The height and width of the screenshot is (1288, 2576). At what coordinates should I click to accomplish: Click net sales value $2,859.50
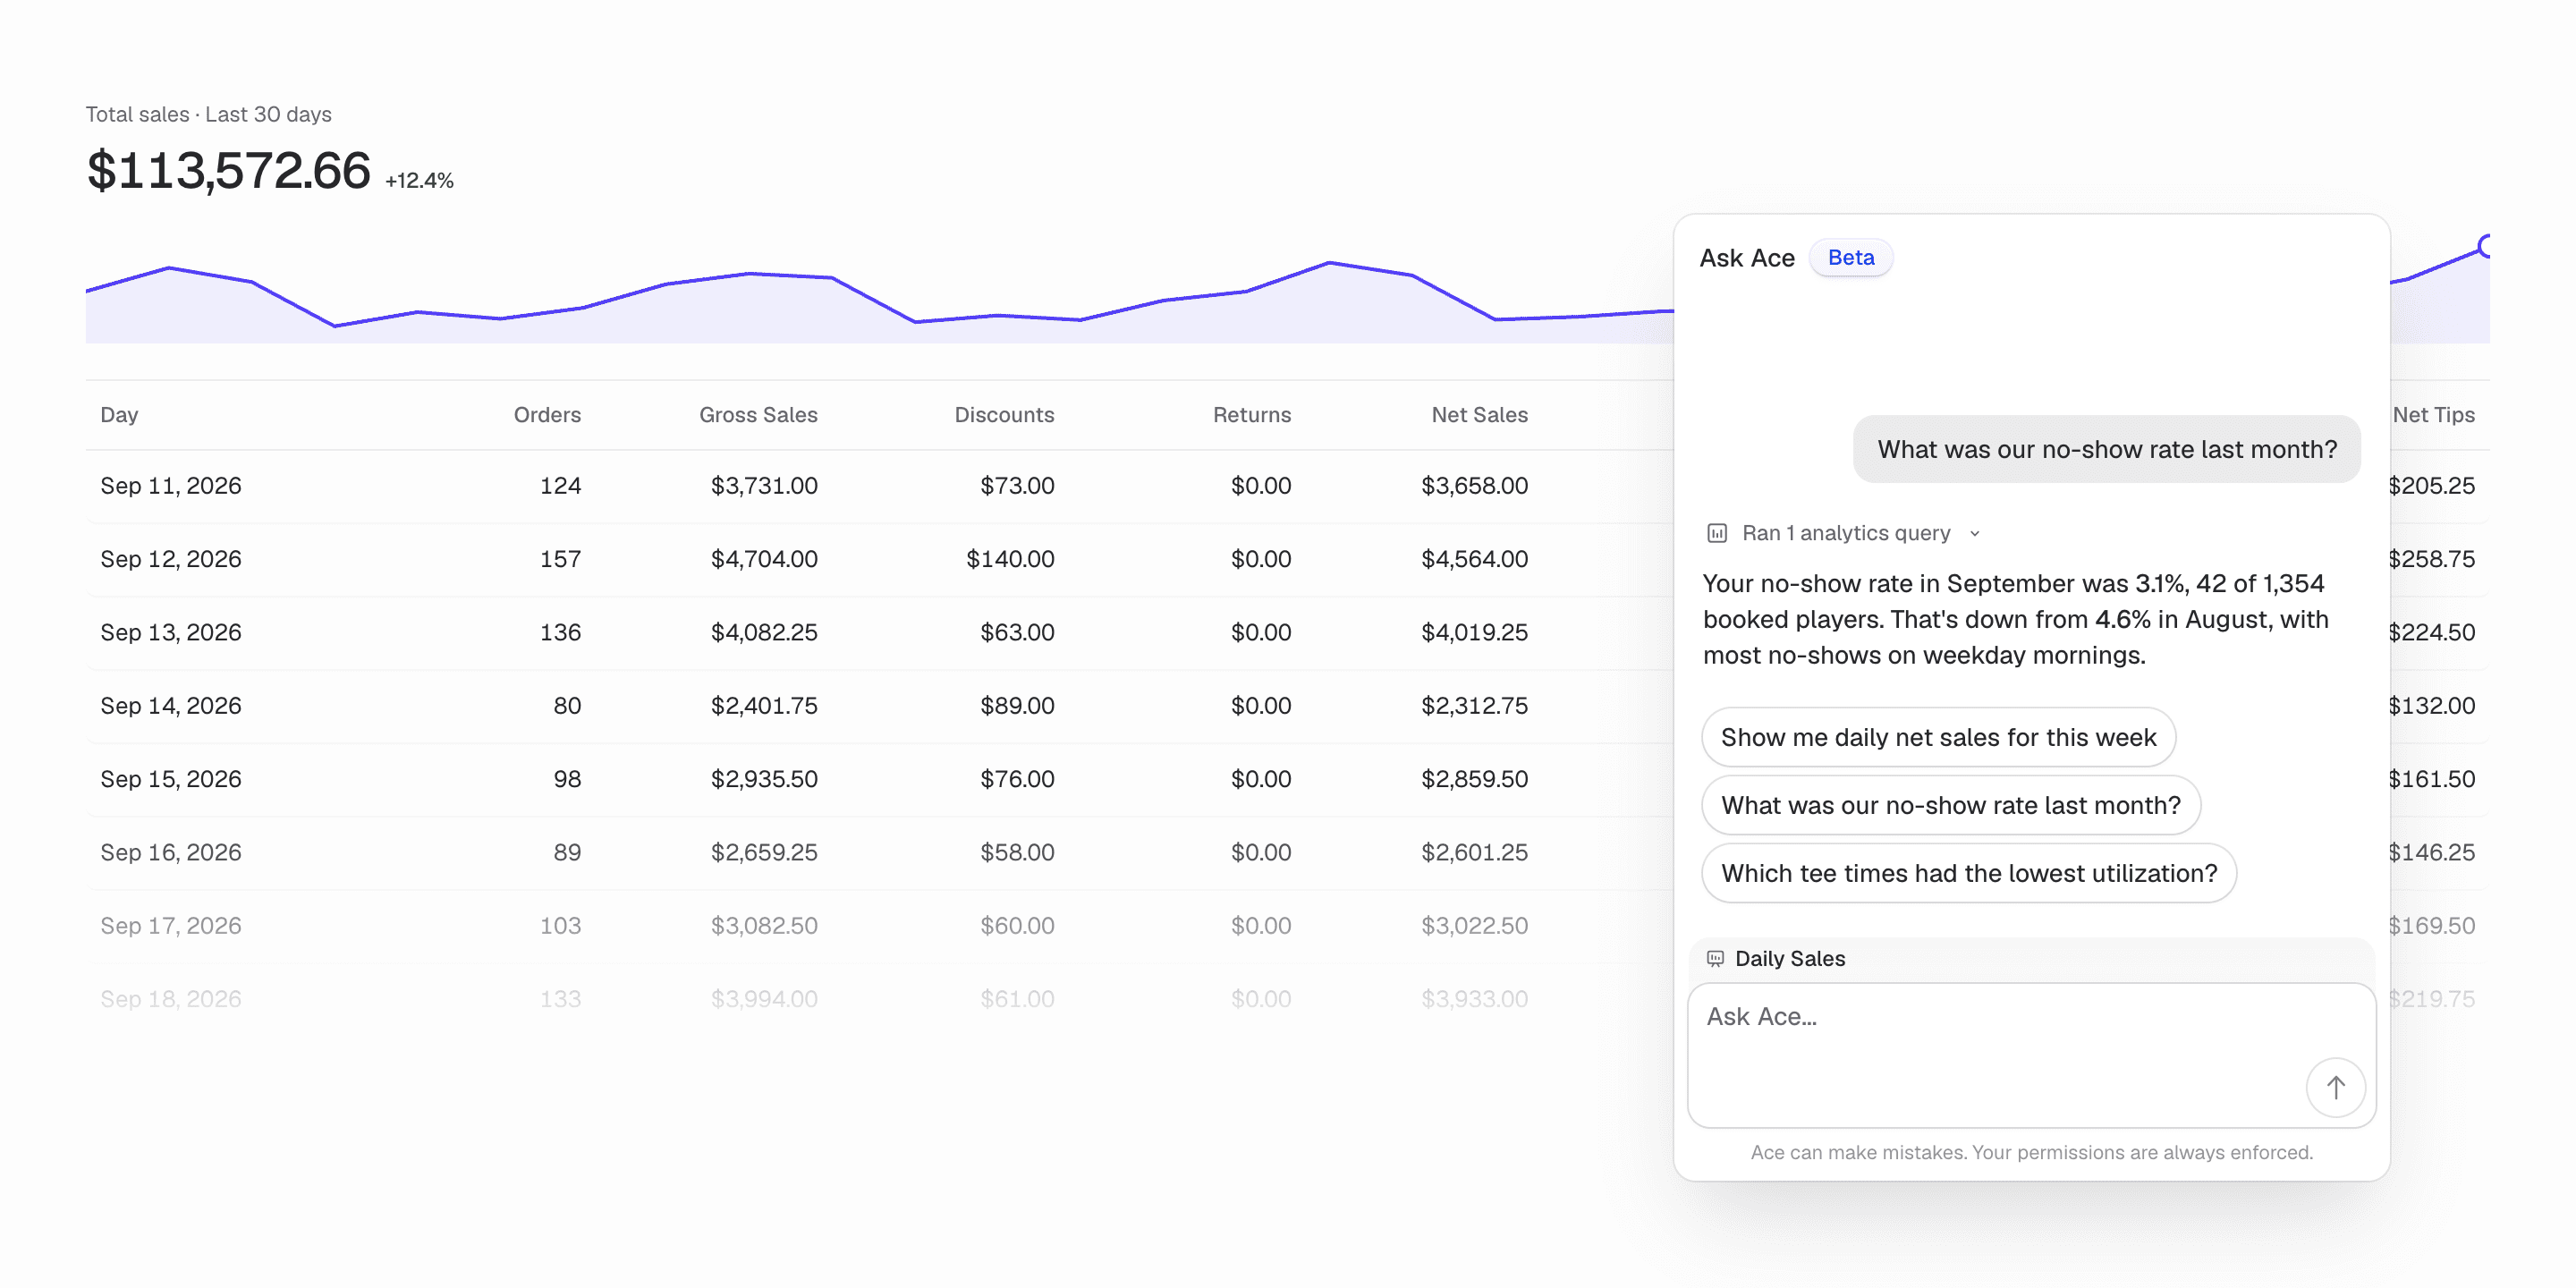(1474, 779)
